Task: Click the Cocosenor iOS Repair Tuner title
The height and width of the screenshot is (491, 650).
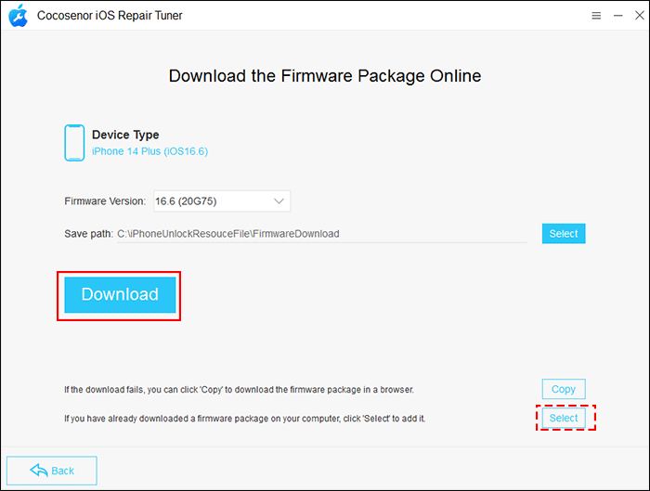Action: point(110,16)
